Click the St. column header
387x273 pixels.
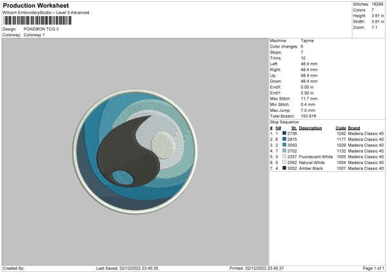[x=294, y=128]
